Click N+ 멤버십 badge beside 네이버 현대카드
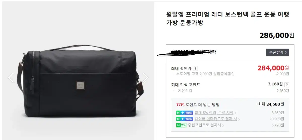The width and height of the screenshot is (302, 140). point(184,119)
